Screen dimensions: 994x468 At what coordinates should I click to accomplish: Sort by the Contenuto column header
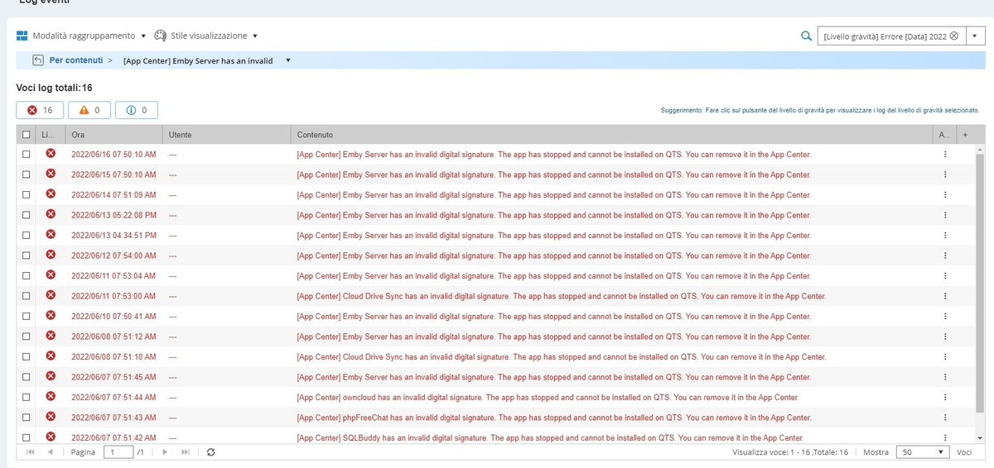click(612, 134)
